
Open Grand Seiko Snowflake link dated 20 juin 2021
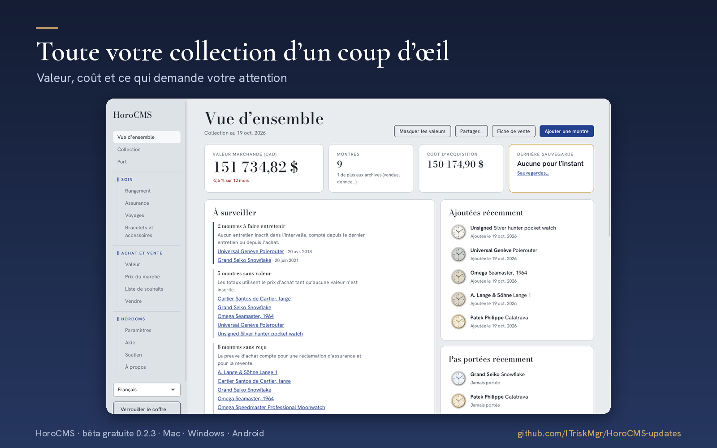coord(244,260)
